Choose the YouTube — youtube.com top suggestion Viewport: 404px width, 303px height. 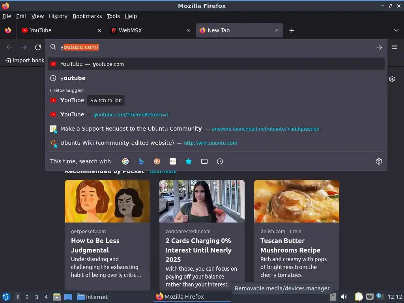coord(216,64)
